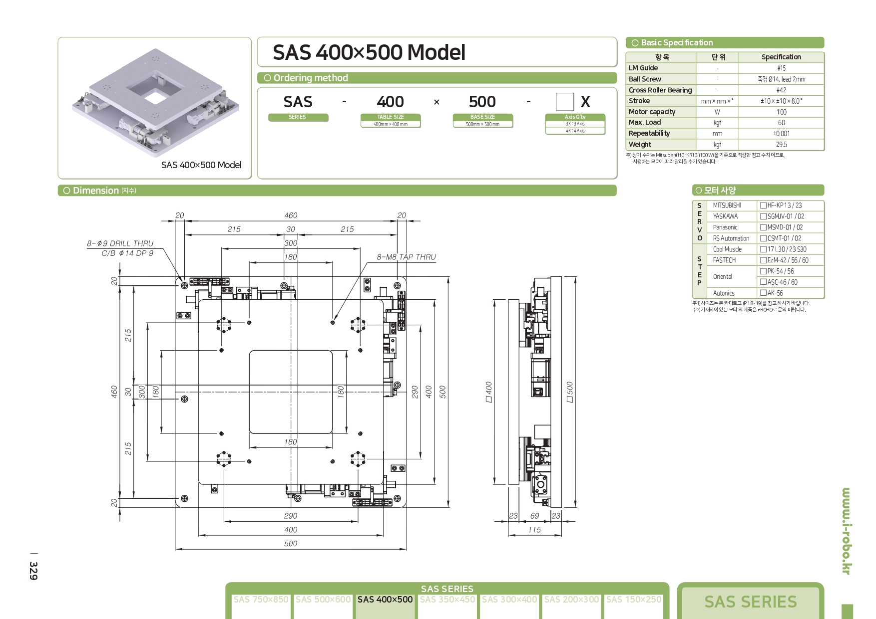Click the Basic Specification header
Viewport: 876px width, 619px height.
pyautogui.click(x=725, y=43)
